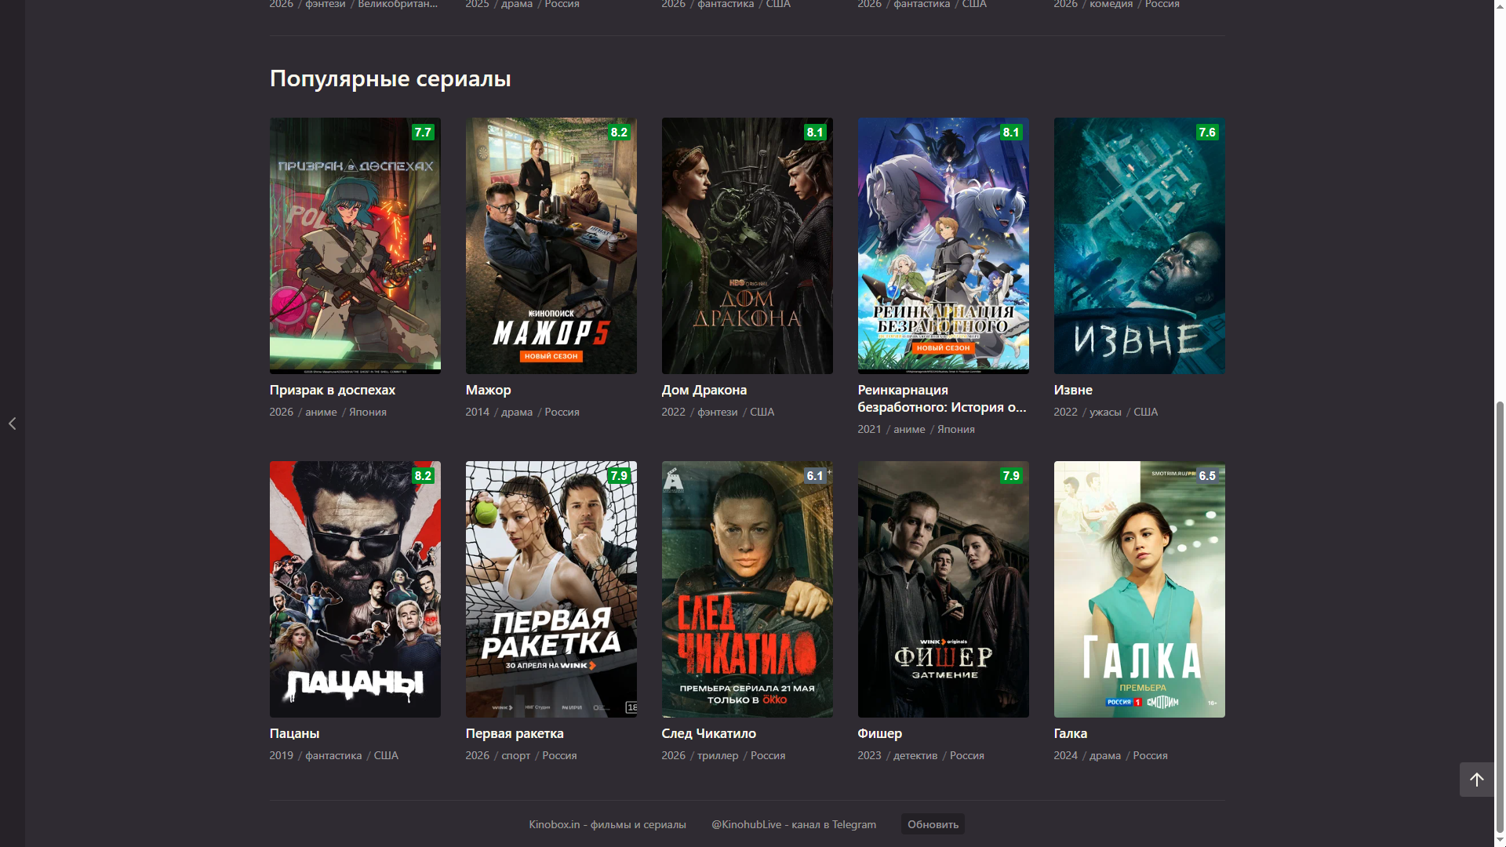
Task: Open the Фишер series poster
Action: click(x=944, y=589)
